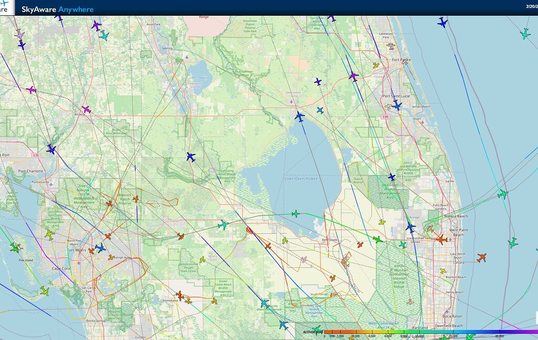Select the blue aircraft near Punta Gorda
This screenshot has height=340, width=538.
coord(50,148)
